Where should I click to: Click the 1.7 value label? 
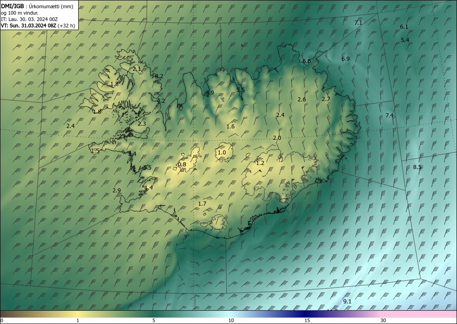click(x=202, y=204)
